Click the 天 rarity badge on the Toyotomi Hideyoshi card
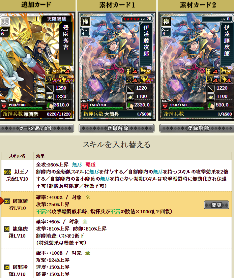Viewport: 234px width, 278px height. [x=5, y=22]
